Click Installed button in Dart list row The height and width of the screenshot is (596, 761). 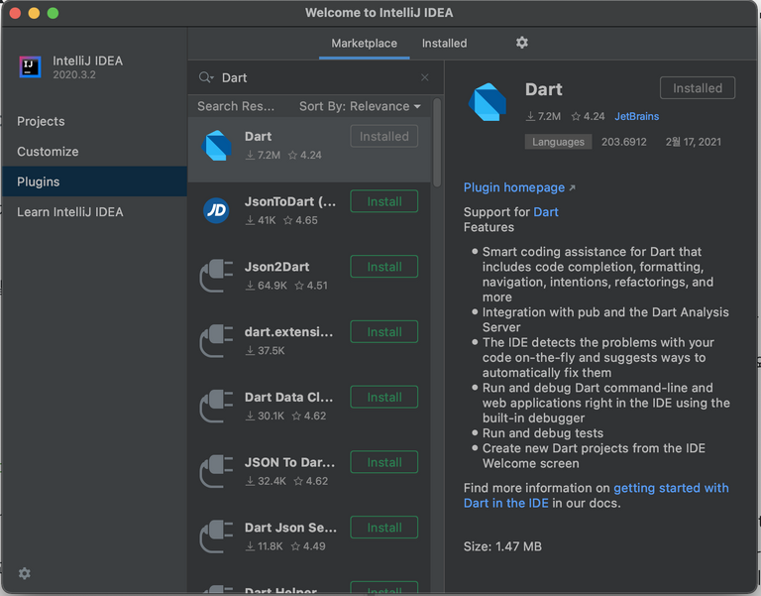(x=383, y=137)
